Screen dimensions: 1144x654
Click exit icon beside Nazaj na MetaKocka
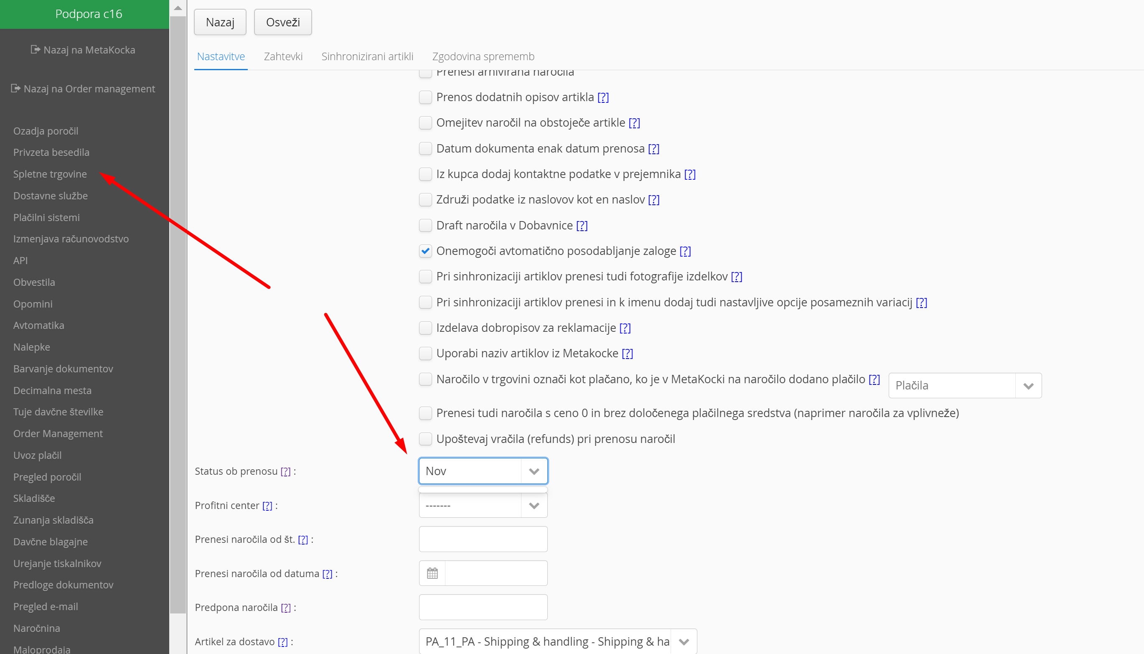coord(35,49)
